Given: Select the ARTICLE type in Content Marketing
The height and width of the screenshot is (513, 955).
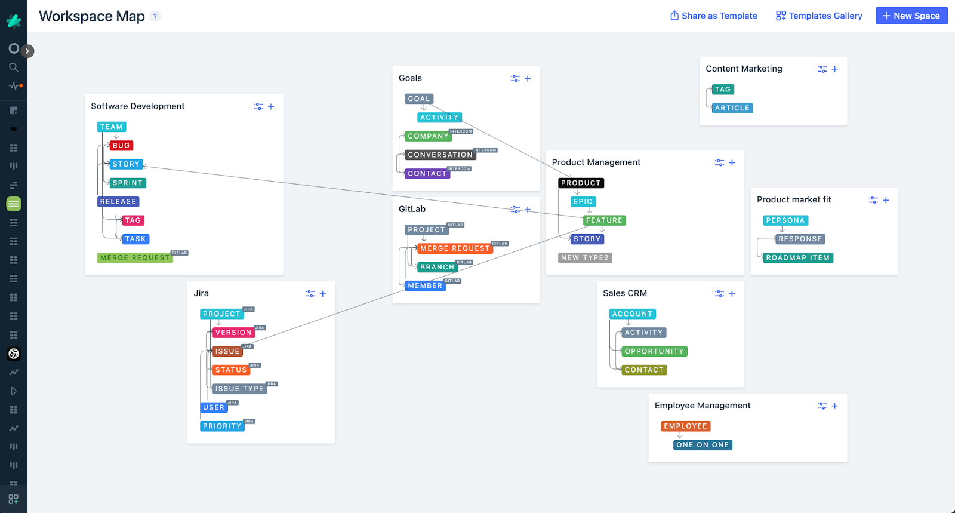Looking at the screenshot, I should 732,108.
